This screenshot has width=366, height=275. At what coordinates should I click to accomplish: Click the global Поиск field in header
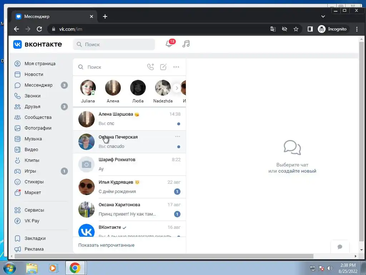coord(114,44)
